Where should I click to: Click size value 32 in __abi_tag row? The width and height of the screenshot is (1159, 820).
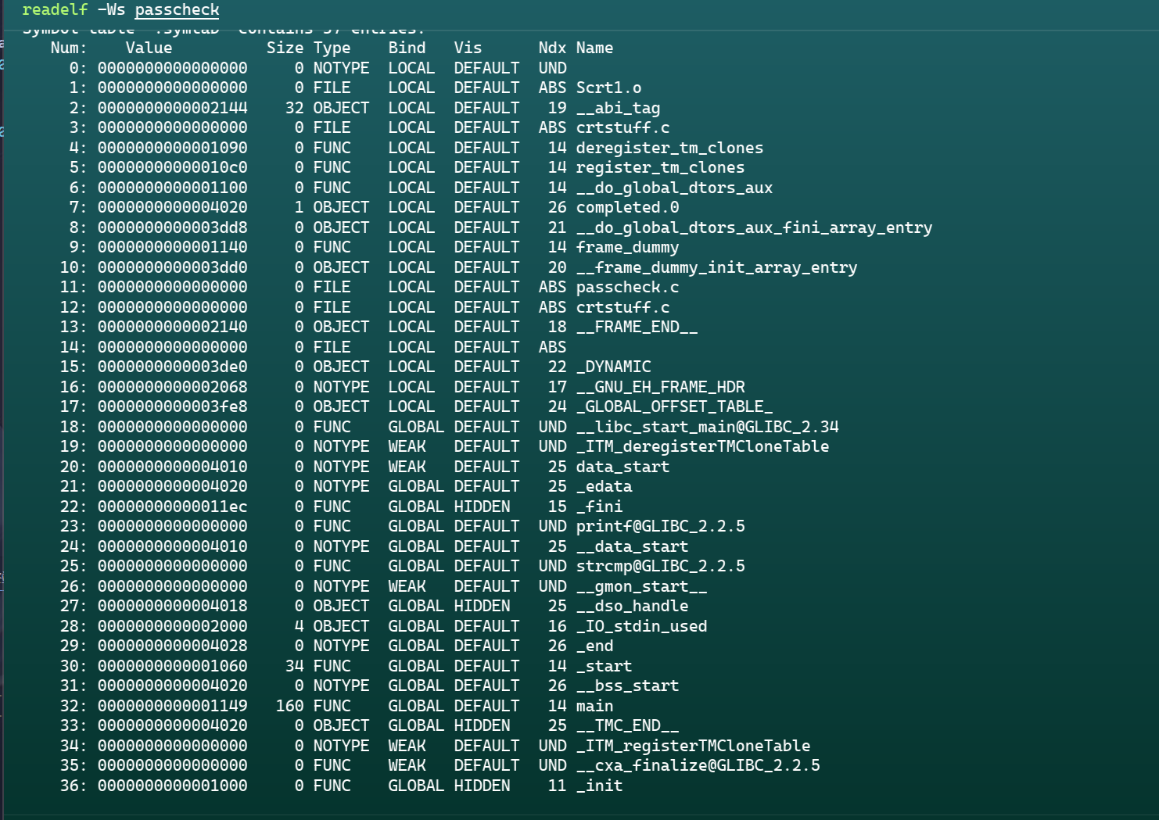294,109
